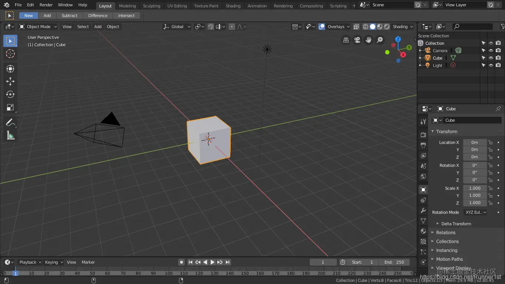Switch viewport to wireframe shading
This screenshot has height=284, width=505.
[366, 27]
